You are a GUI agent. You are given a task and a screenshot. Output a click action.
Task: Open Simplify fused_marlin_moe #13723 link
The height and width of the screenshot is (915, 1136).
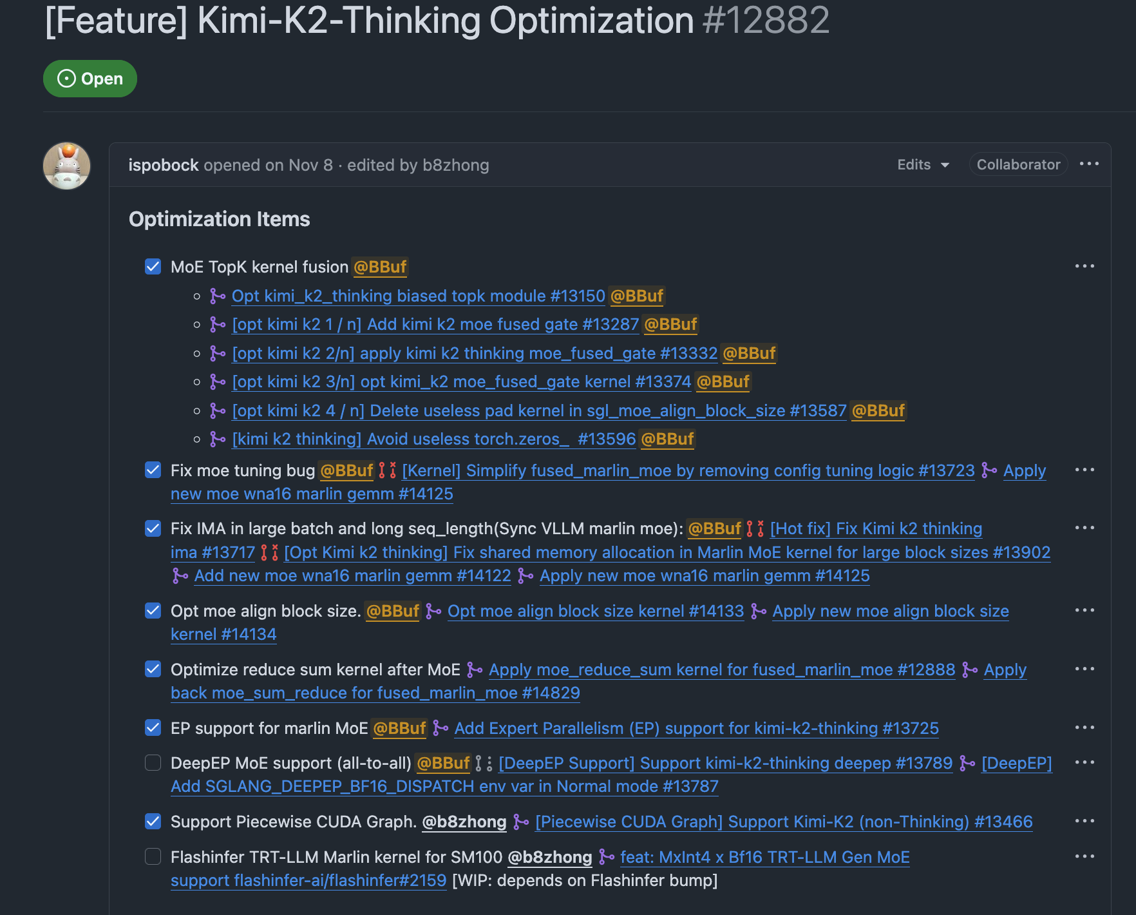(x=688, y=470)
